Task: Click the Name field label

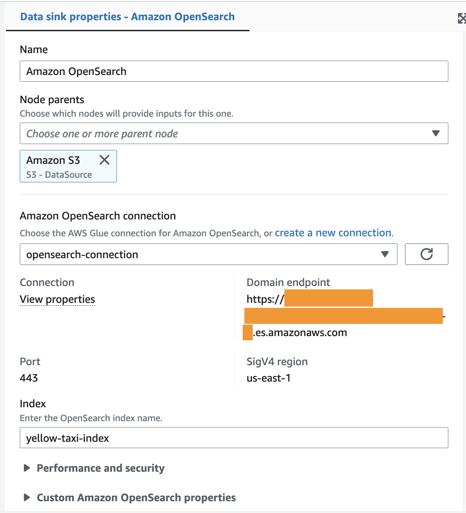Action: pos(34,49)
